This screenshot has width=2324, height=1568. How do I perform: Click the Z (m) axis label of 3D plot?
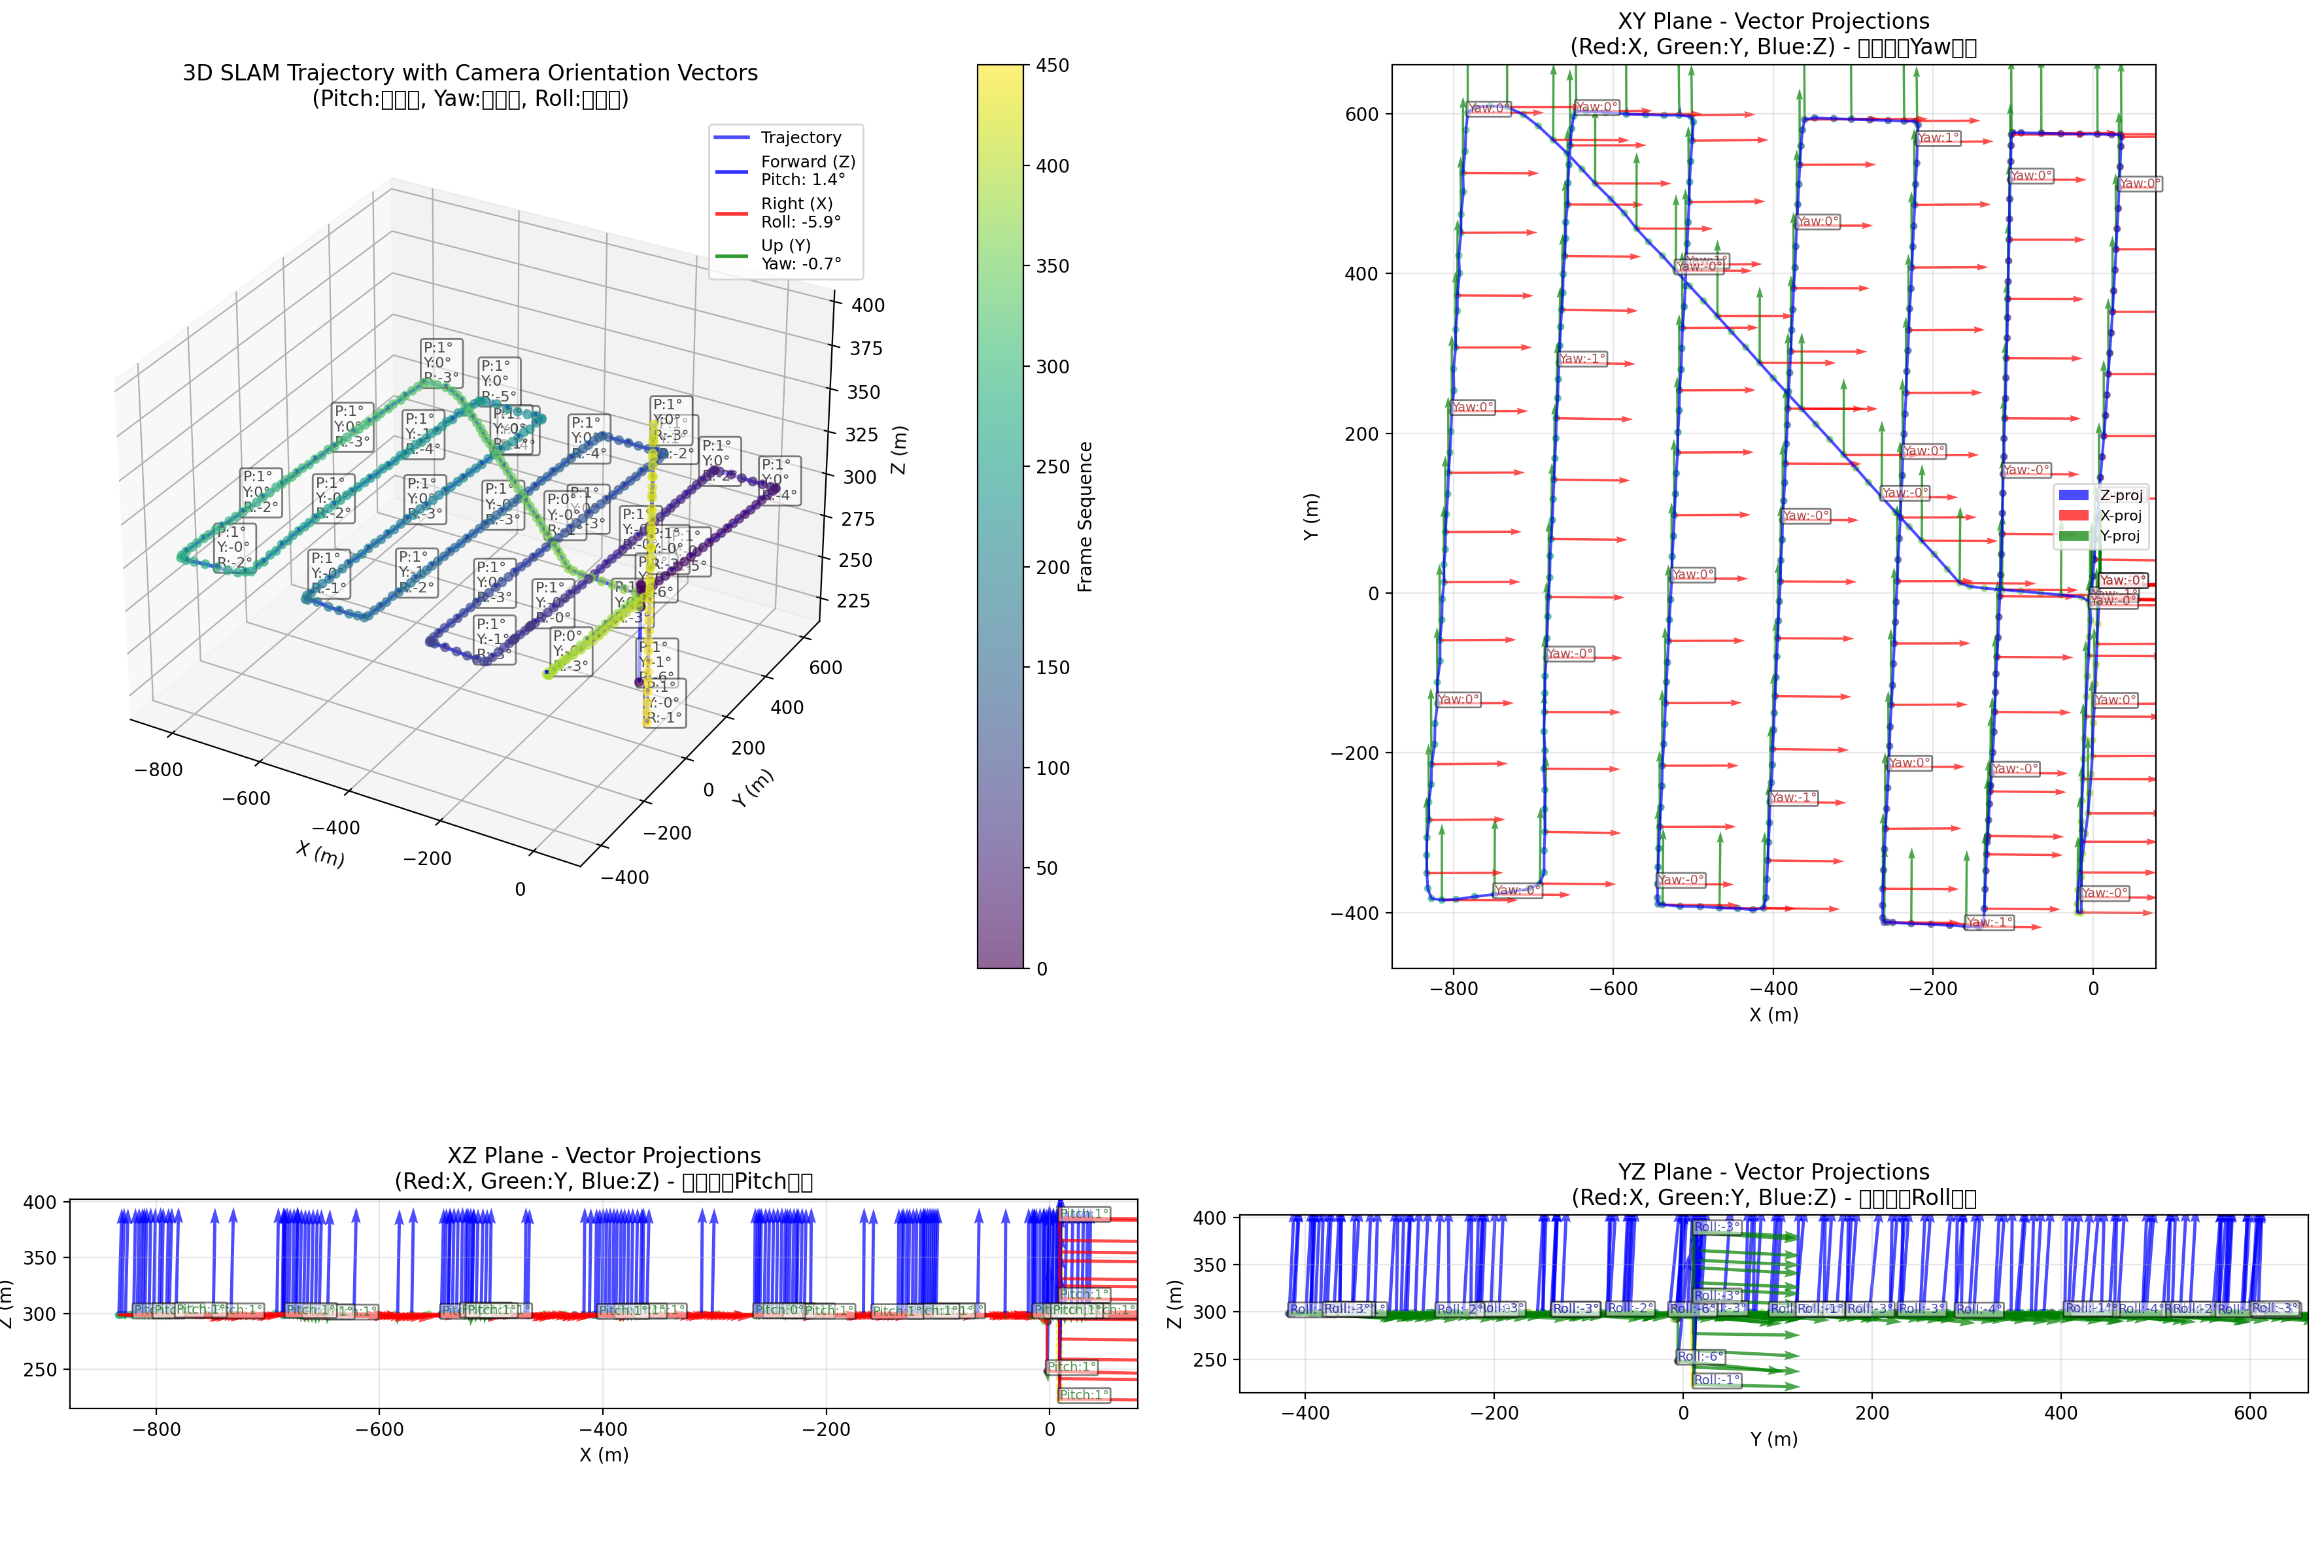900,451
